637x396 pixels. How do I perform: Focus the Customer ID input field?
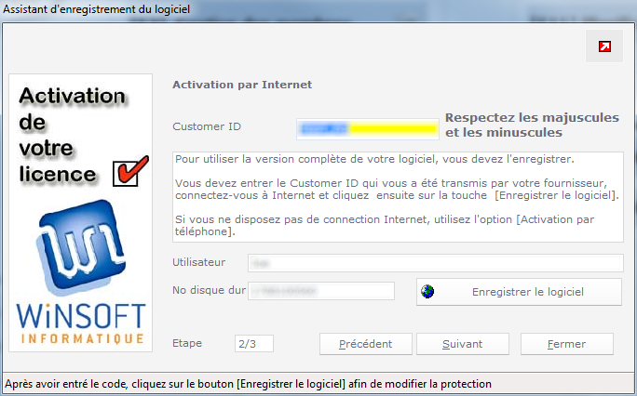[368, 129]
